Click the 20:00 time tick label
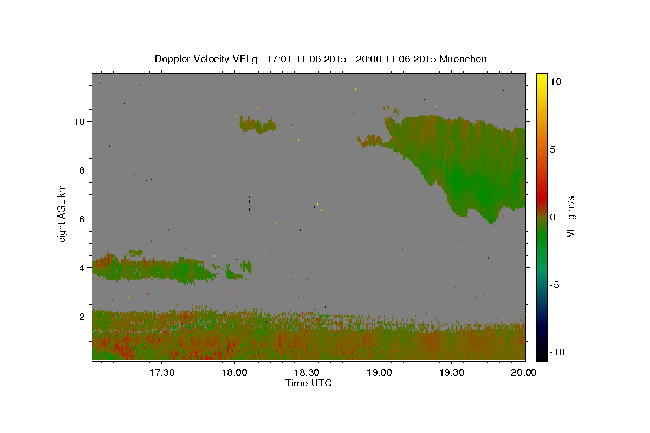The image size is (650, 433). [x=524, y=372]
